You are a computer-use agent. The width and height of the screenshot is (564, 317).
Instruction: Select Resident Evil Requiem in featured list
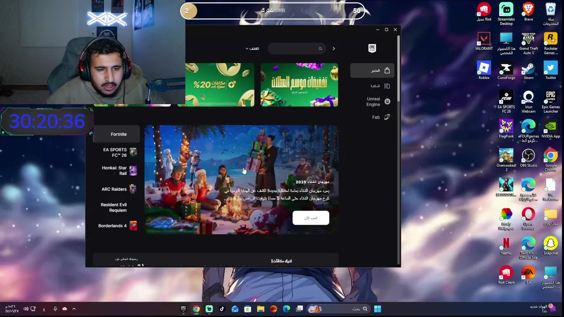click(116, 207)
